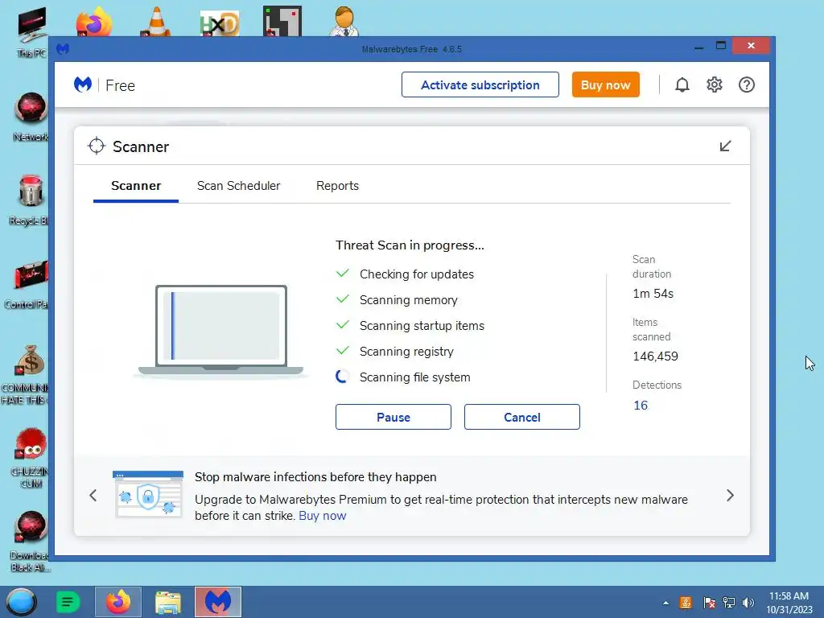Open the notifications bell icon
This screenshot has width=824, height=618.
click(682, 84)
